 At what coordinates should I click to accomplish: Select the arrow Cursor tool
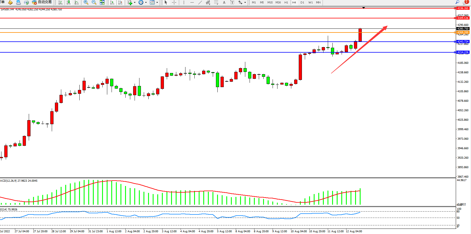coord(166,2)
